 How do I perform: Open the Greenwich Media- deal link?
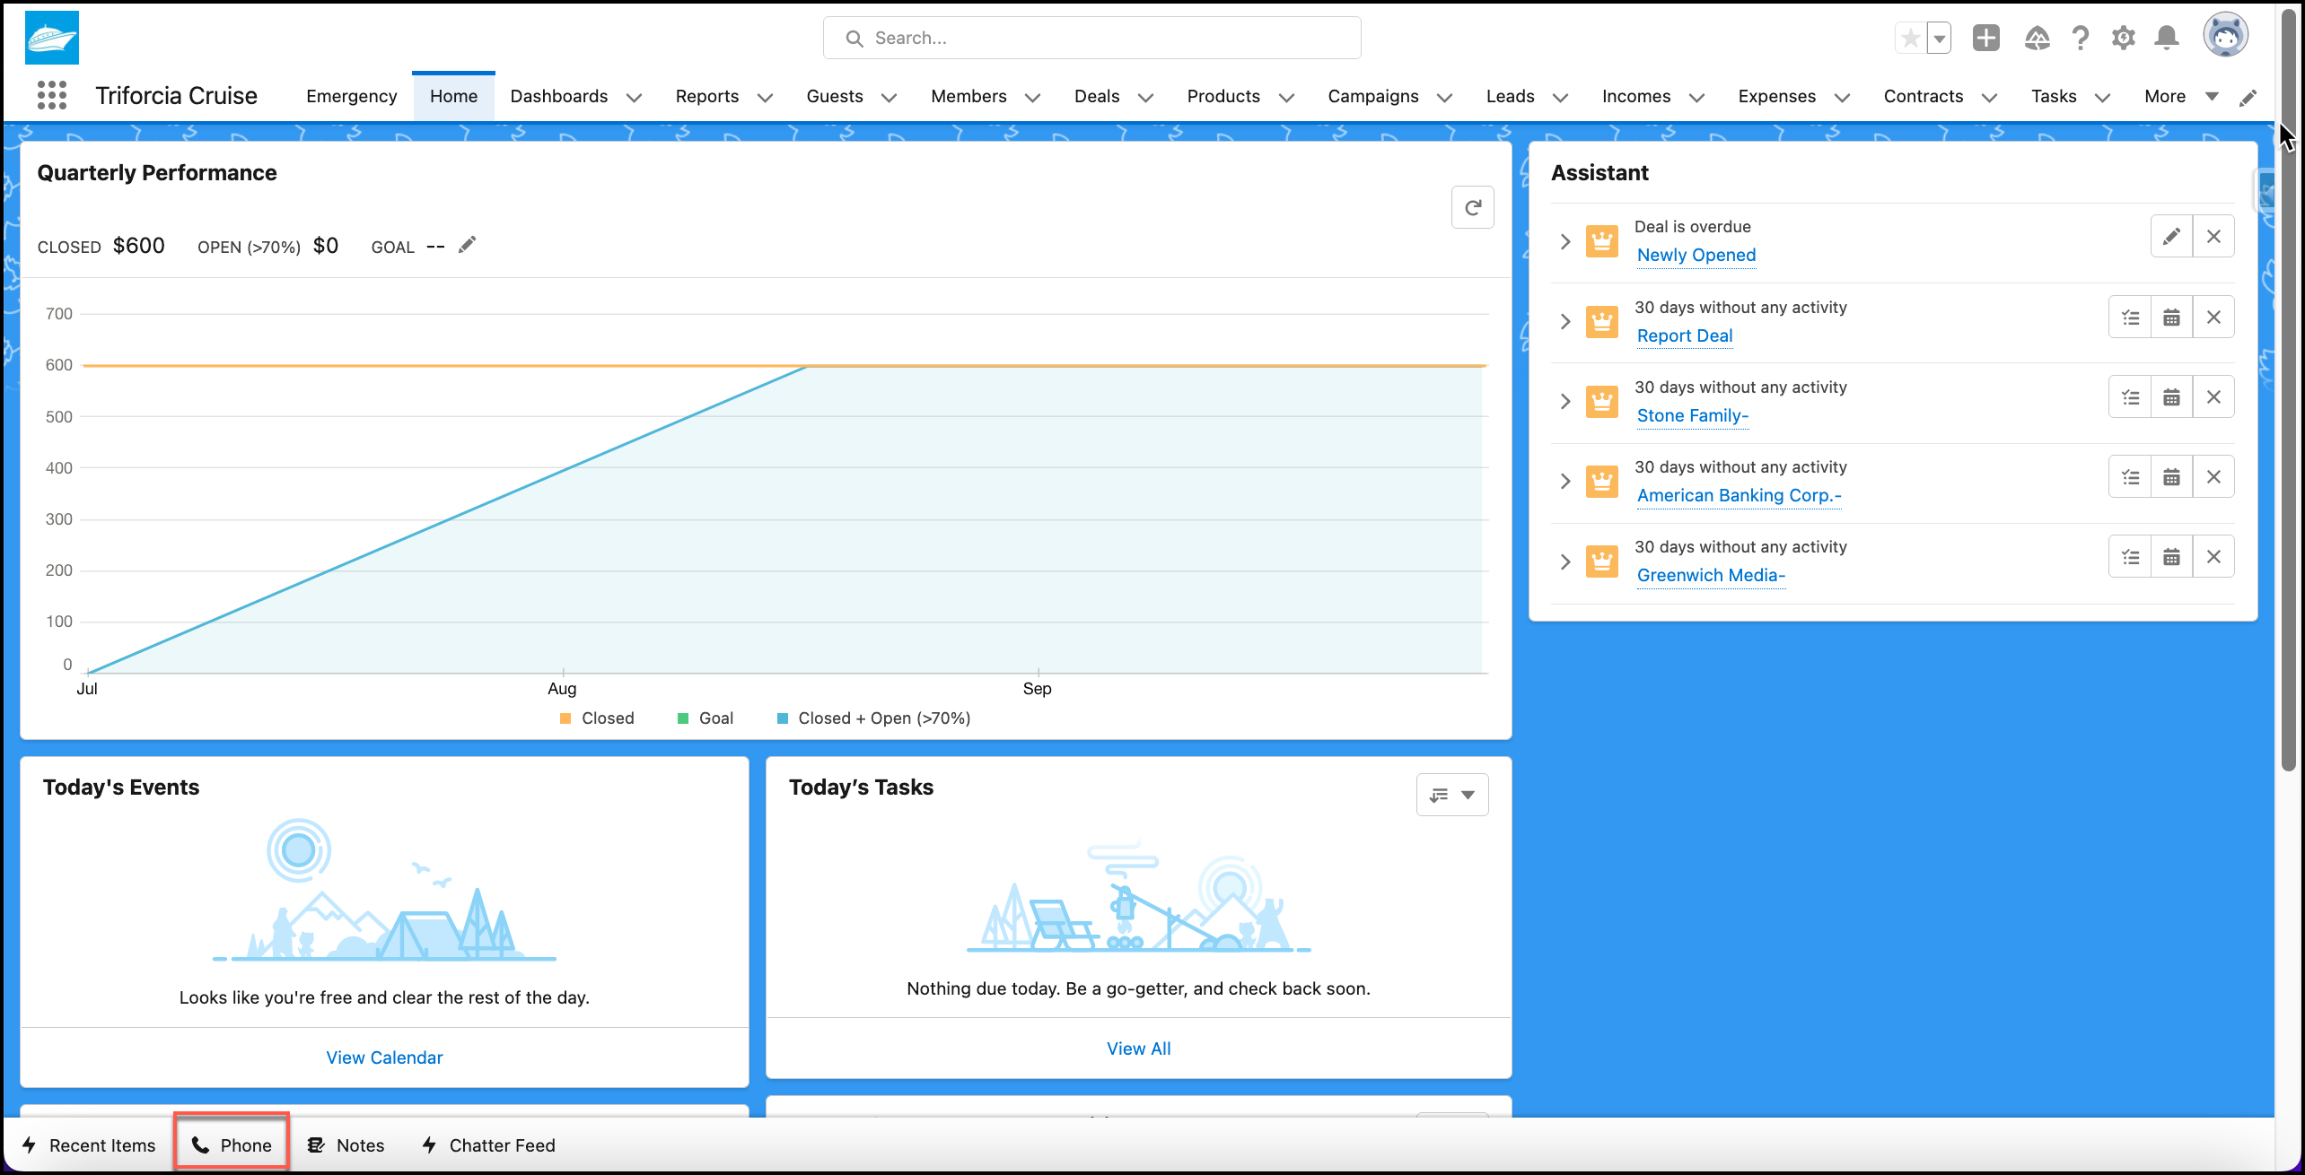pyautogui.click(x=1711, y=575)
